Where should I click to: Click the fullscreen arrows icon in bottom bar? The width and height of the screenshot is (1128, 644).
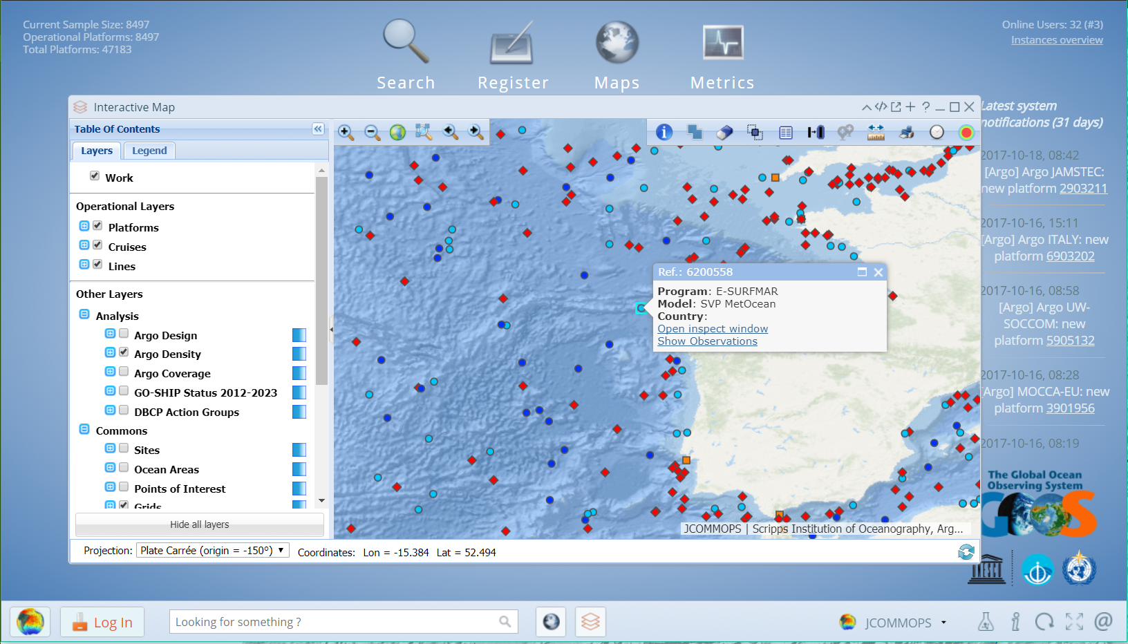pos(1074,622)
